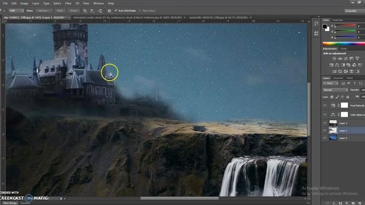The width and height of the screenshot is (365, 205).
Task: Open the path operations icon
Action: (85, 11)
